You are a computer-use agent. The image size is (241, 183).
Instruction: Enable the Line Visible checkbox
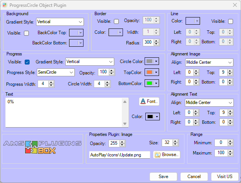230,21
